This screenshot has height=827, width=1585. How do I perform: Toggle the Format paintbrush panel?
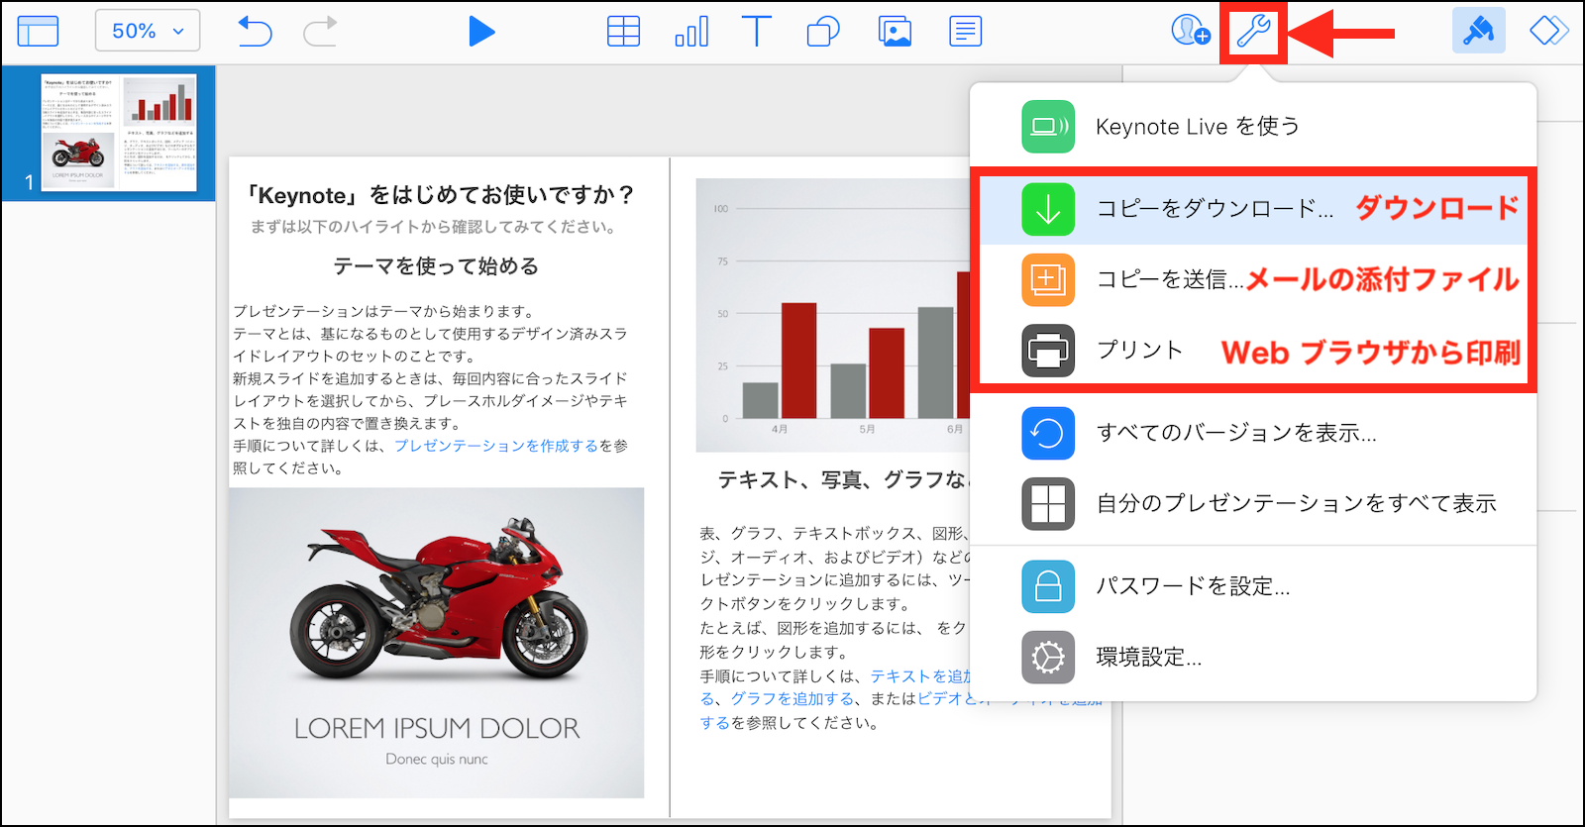pos(1478,32)
